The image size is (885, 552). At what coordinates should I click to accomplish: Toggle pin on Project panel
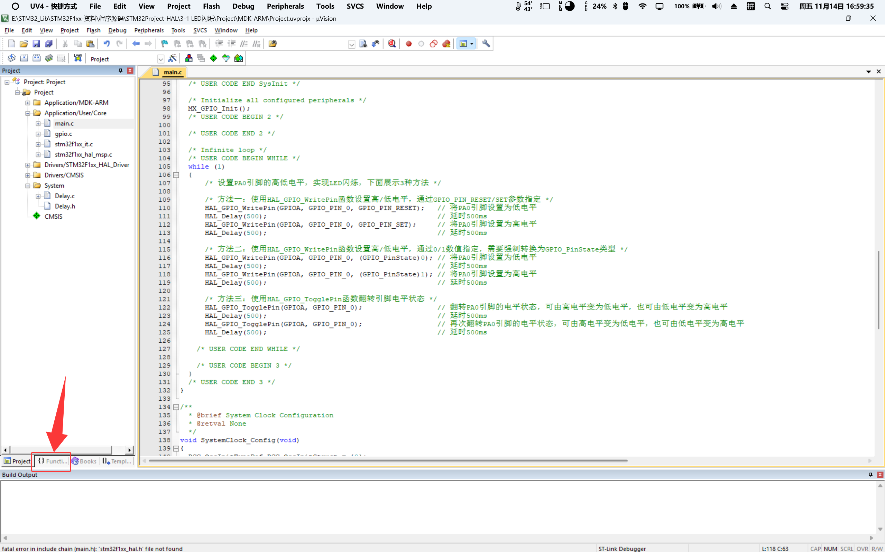[121, 70]
